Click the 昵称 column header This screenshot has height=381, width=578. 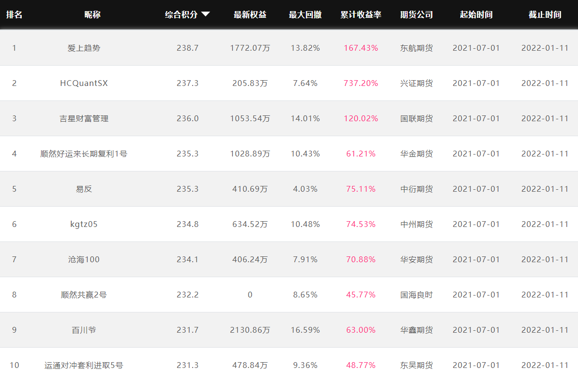[x=92, y=14]
